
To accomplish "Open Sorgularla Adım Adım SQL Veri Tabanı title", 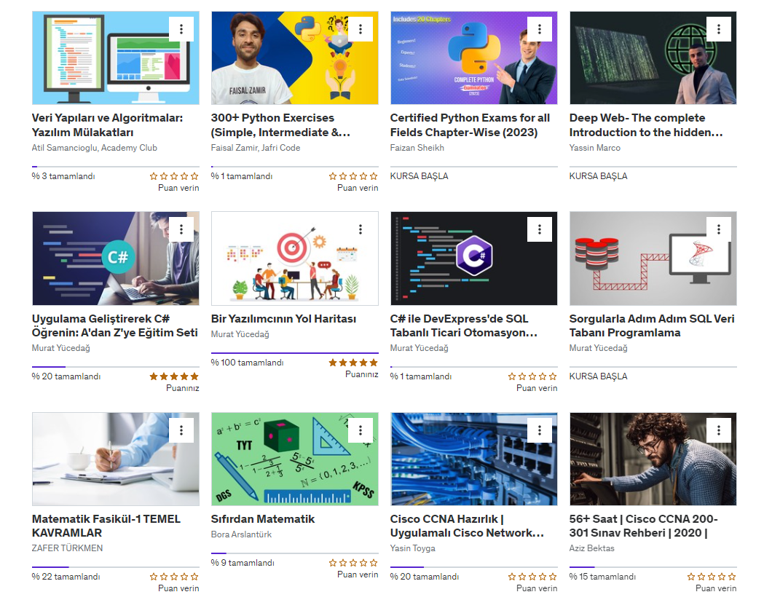I will point(652,325).
